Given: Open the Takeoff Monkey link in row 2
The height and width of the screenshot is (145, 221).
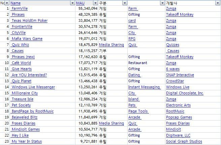Looking at the screenshot, I should [180, 14].
